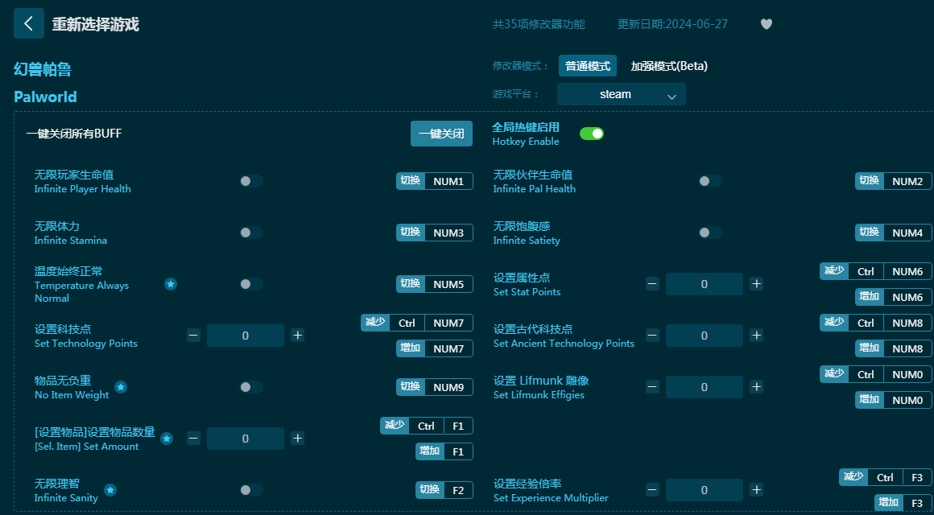Decrease Set Stat Points with minus
This screenshot has height=515, width=934.
652,284
